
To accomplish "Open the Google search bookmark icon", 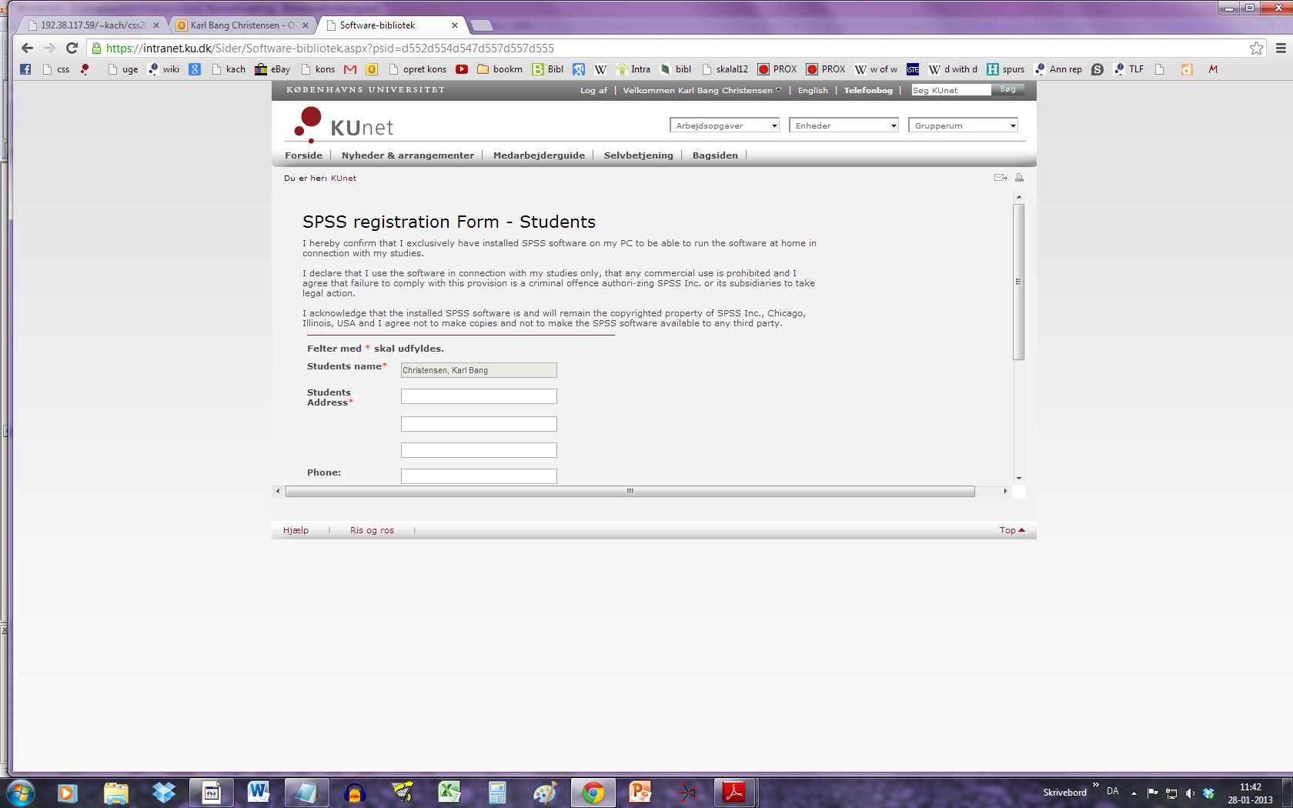I will (195, 69).
